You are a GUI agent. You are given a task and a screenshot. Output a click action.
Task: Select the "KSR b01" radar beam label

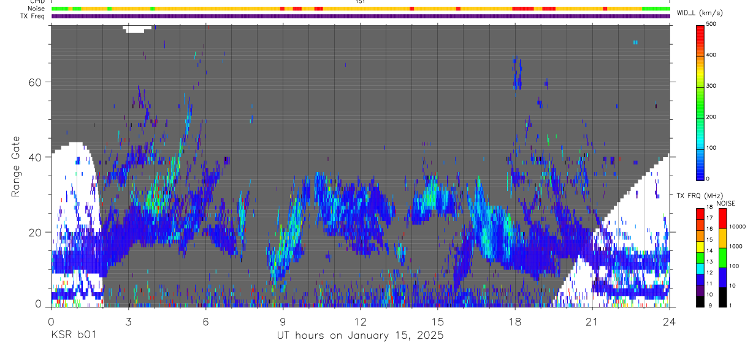(74, 336)
